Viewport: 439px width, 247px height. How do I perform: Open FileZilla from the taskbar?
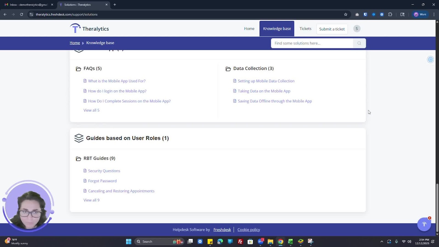(x=240, y=242)
